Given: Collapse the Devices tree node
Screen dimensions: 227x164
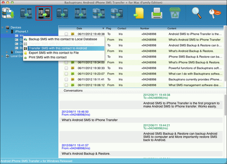Looking at the screenshot, I should pos(3,27).
